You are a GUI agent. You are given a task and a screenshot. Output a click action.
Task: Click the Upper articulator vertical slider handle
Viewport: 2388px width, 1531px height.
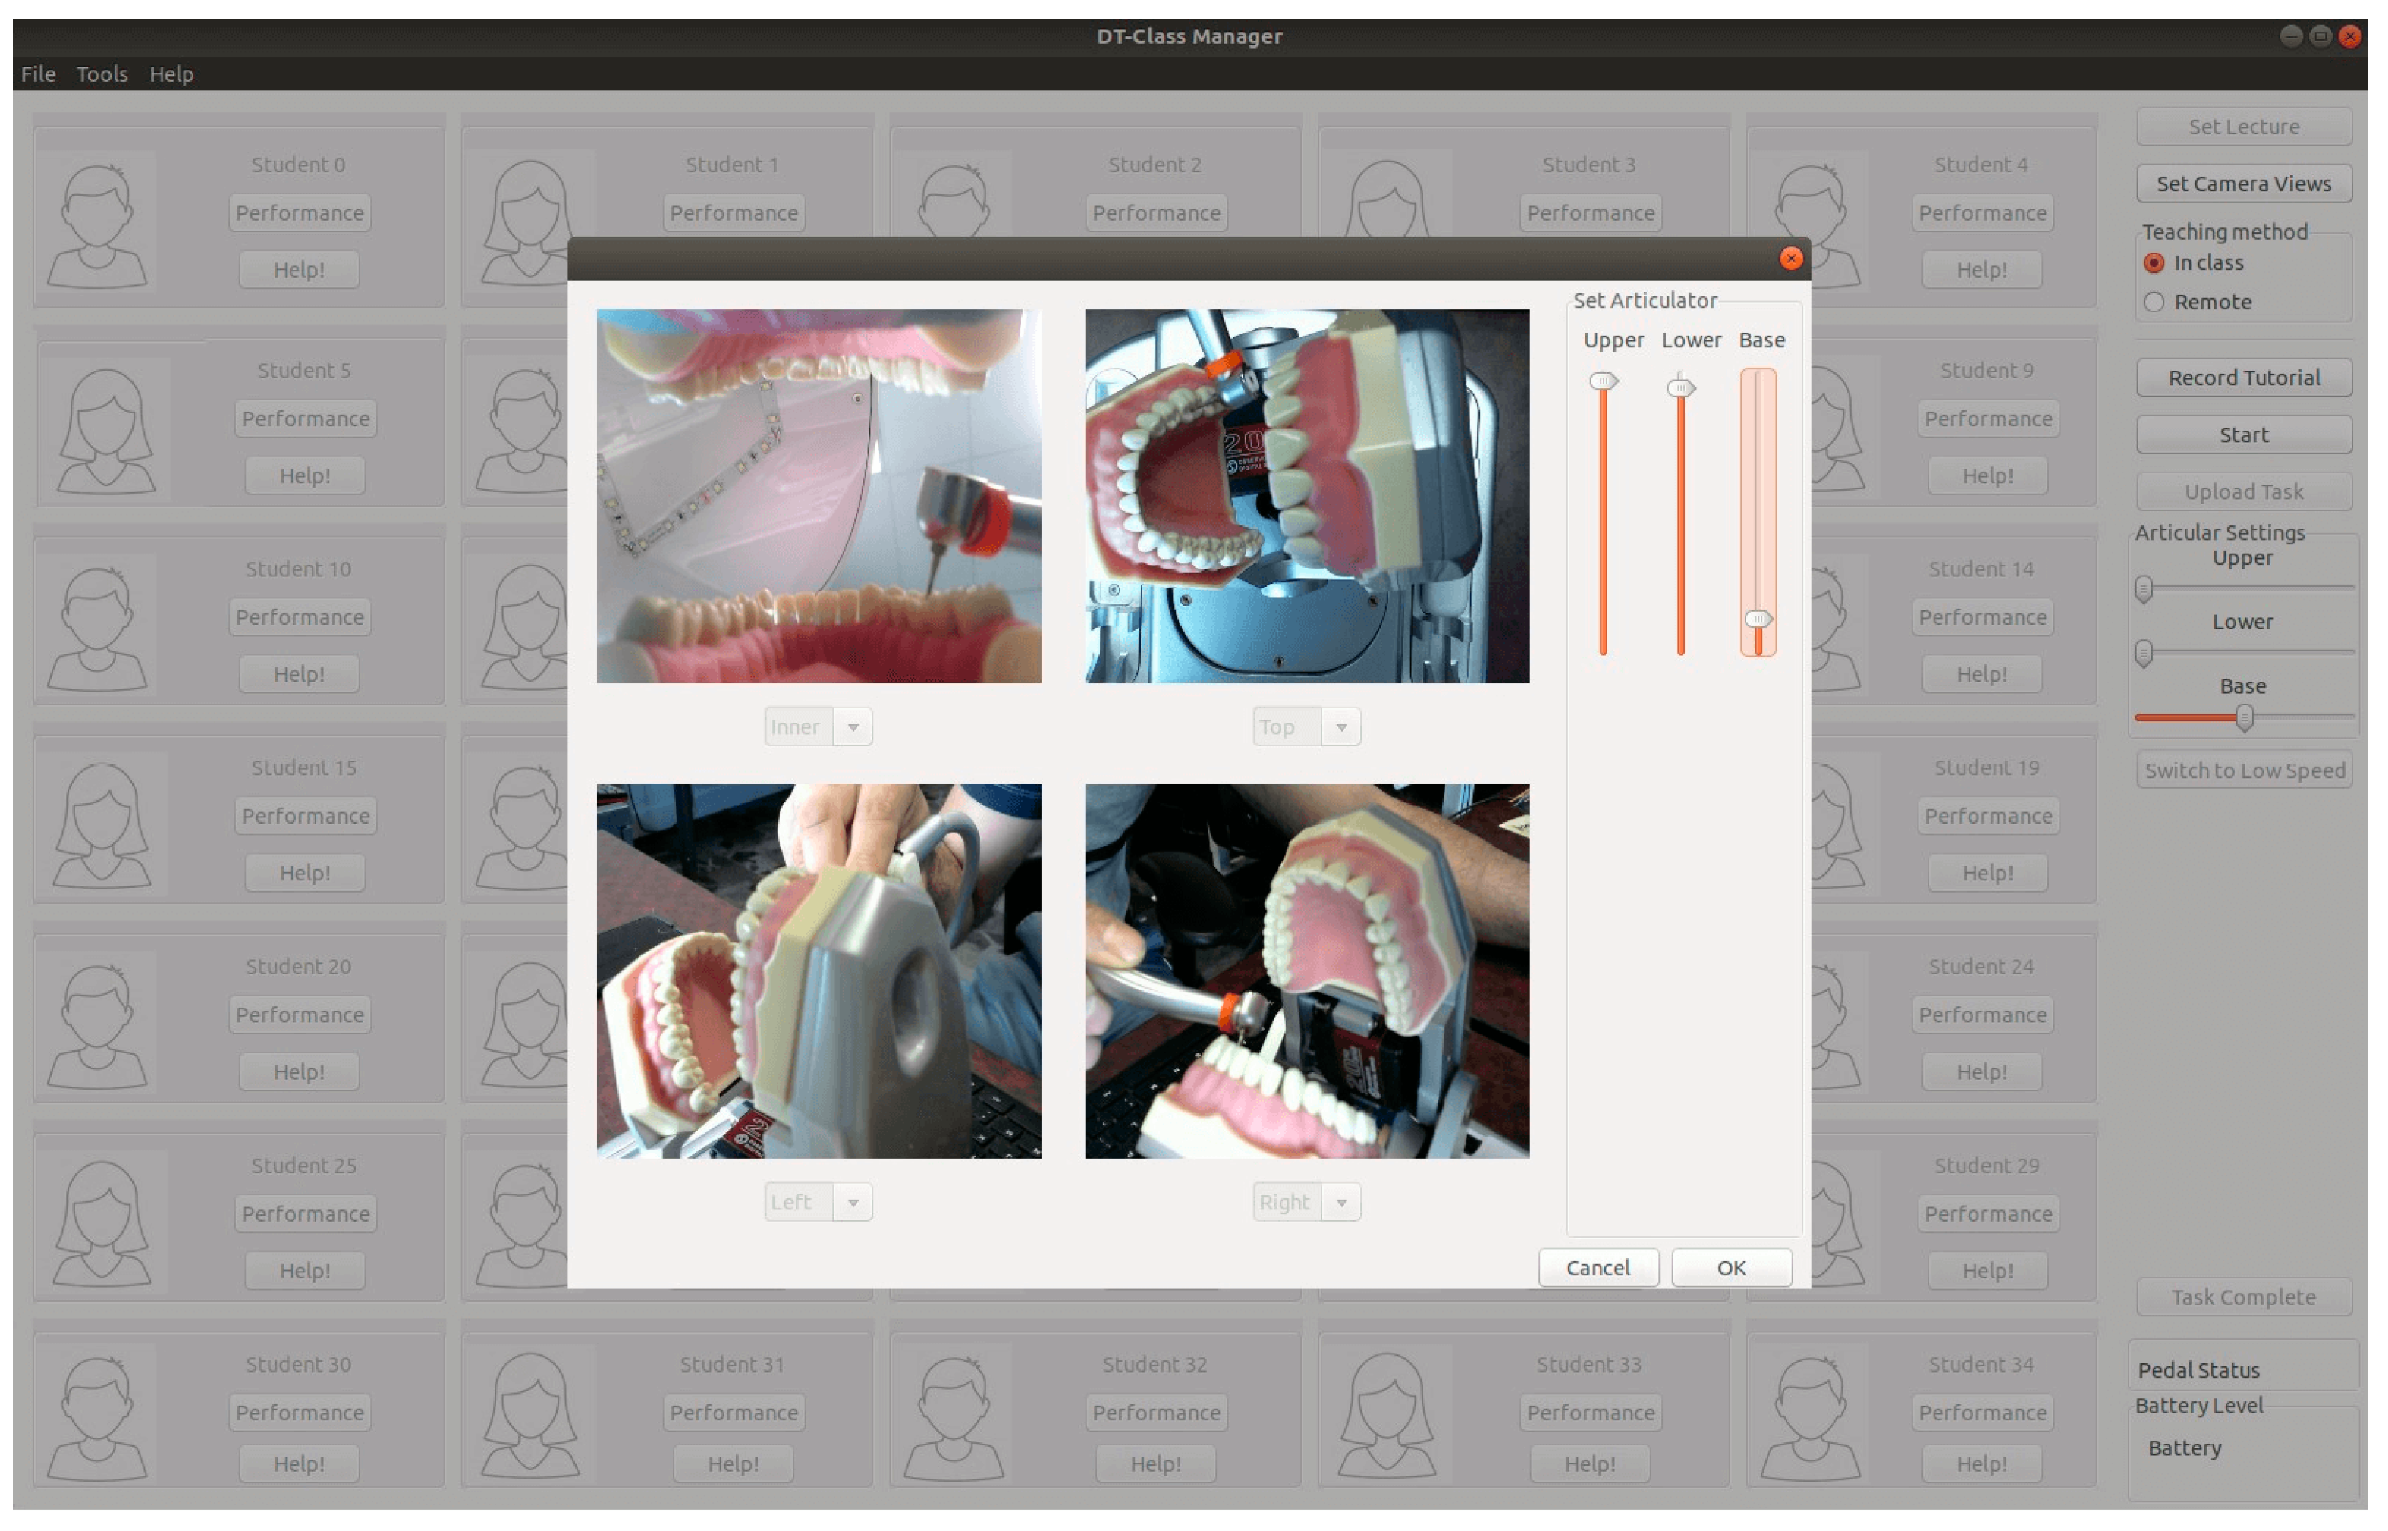pos(1604,381)
